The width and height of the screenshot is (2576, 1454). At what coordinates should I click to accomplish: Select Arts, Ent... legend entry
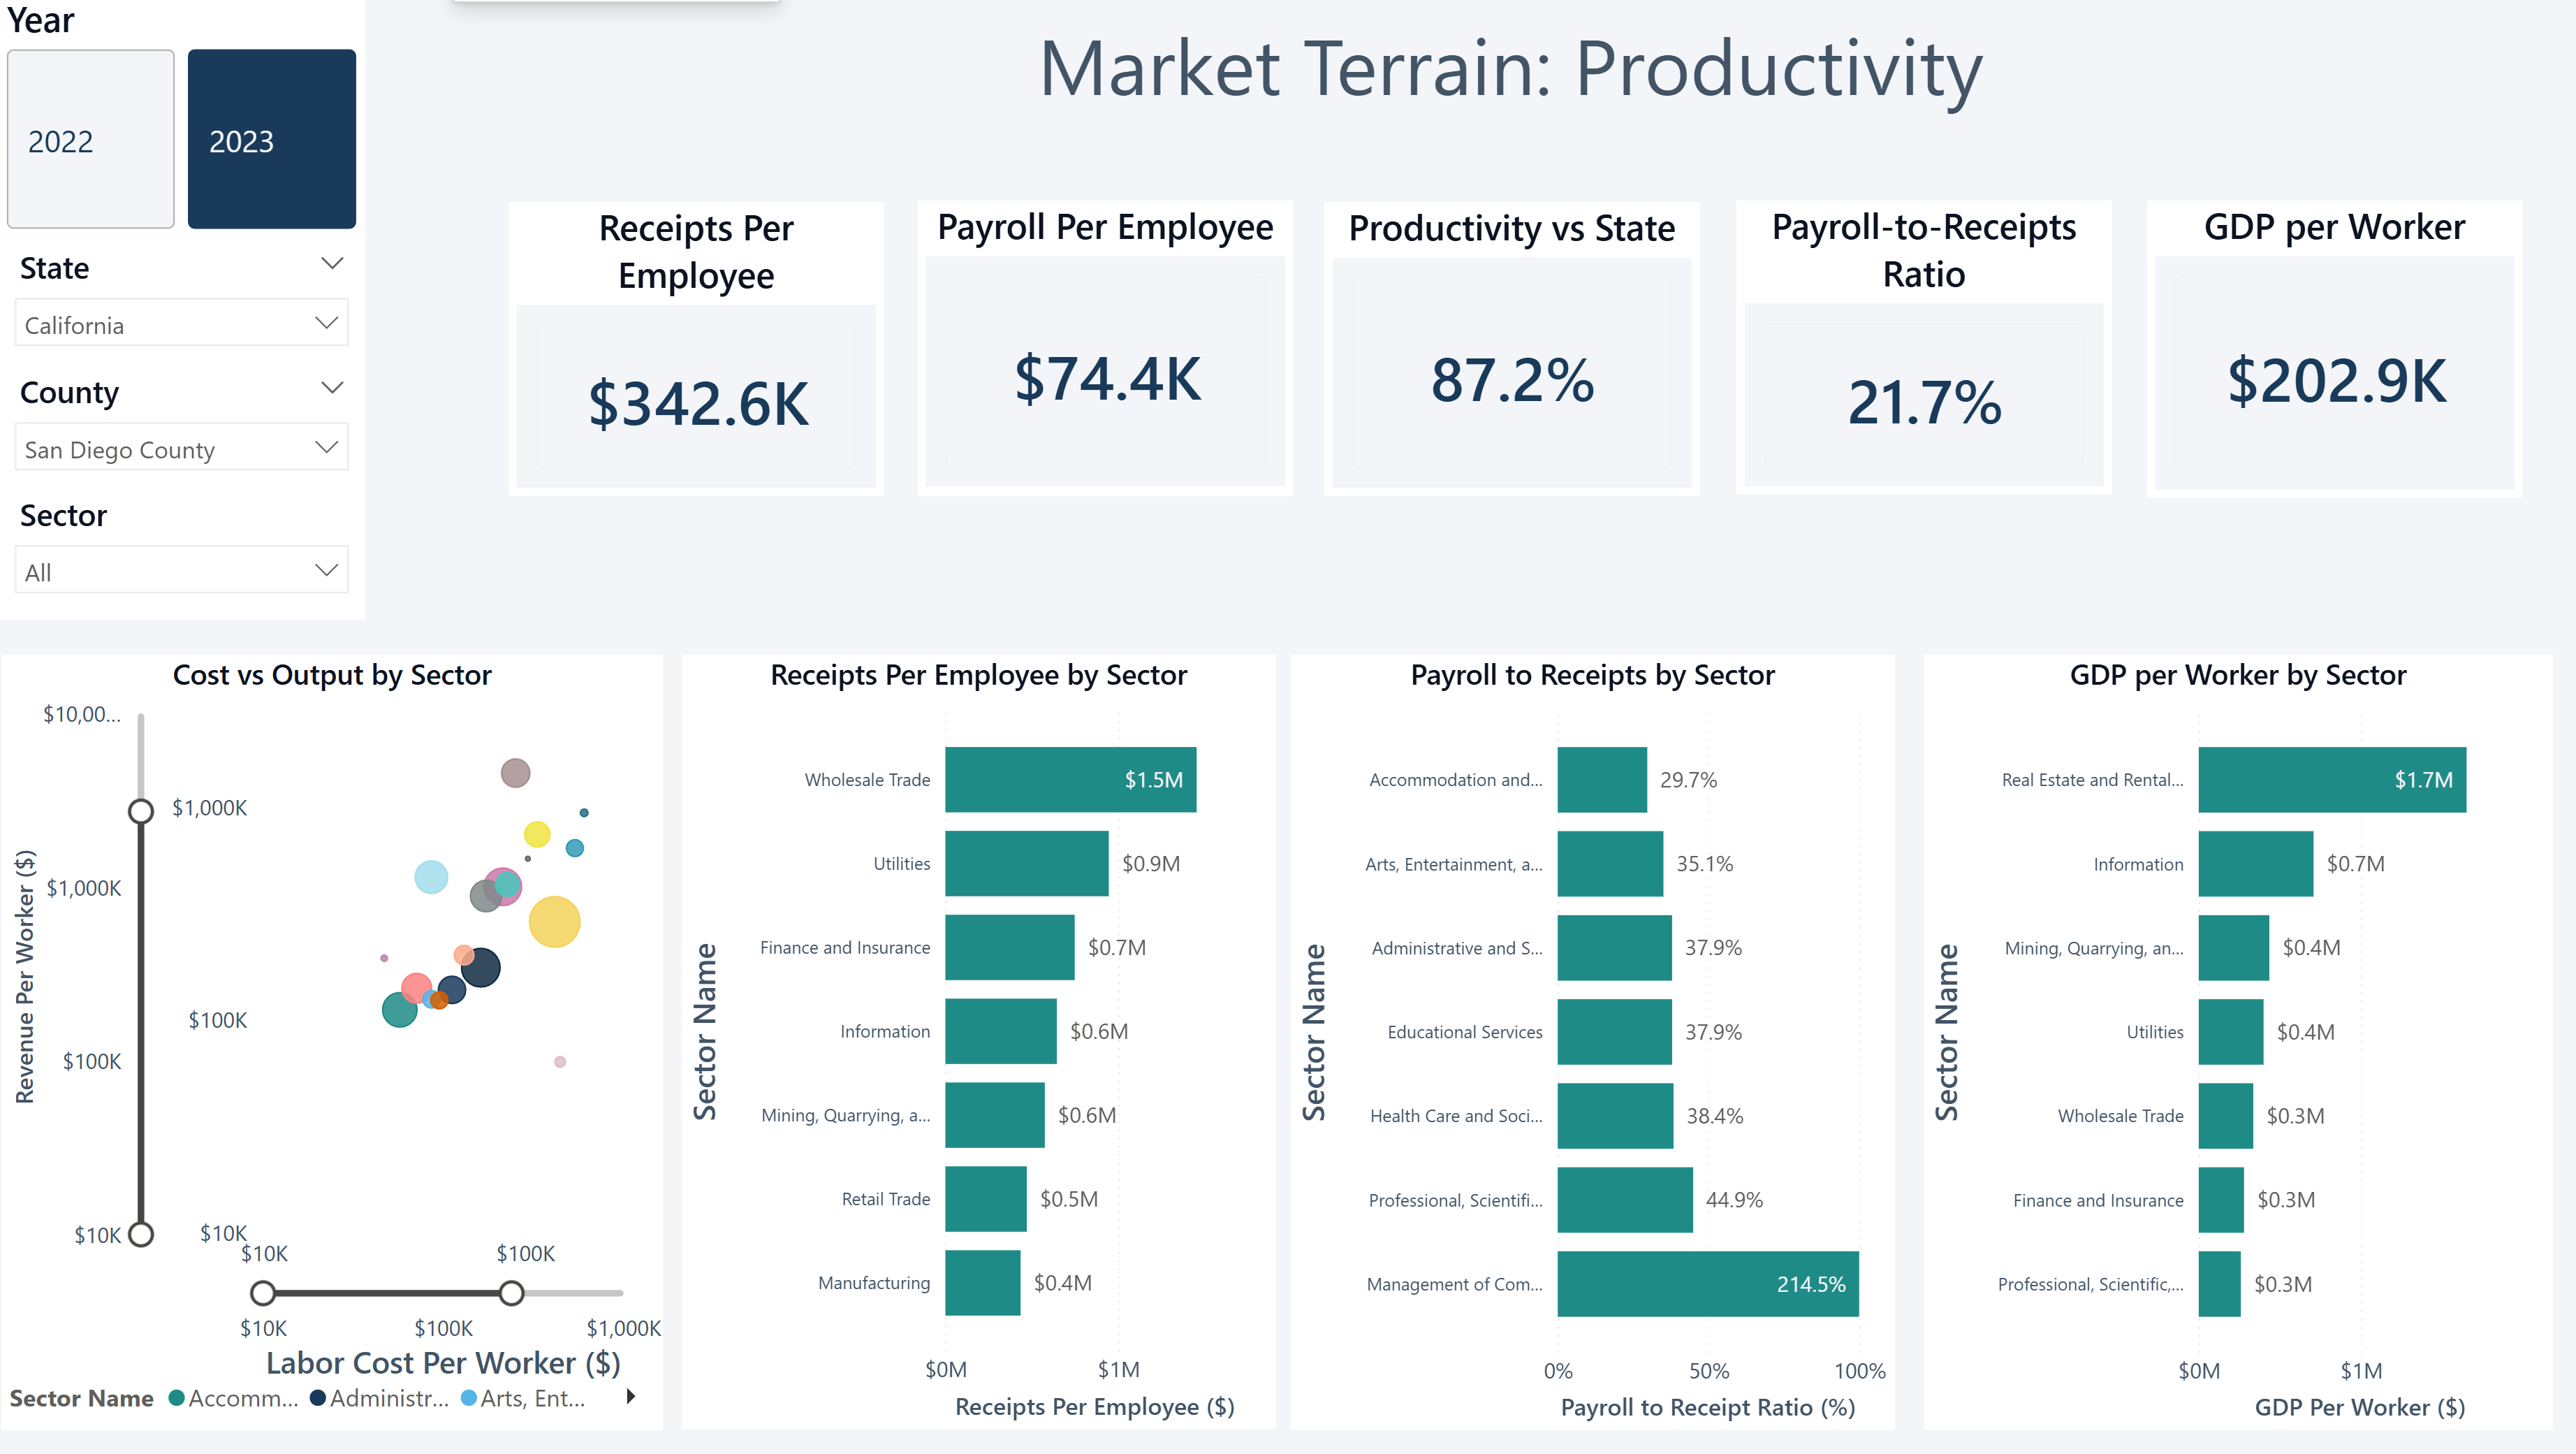pos(523,1398)
